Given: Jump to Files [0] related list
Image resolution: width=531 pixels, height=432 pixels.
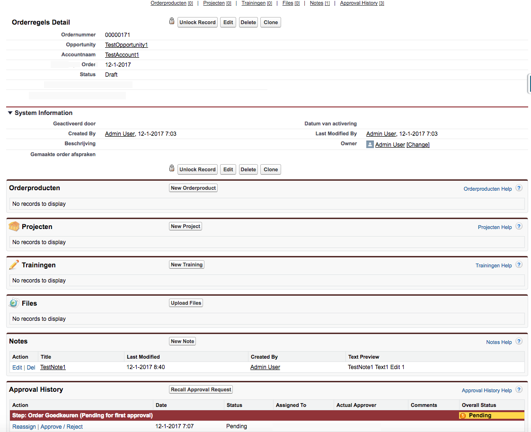Looking at the screenshot, I should click(291, 3).
